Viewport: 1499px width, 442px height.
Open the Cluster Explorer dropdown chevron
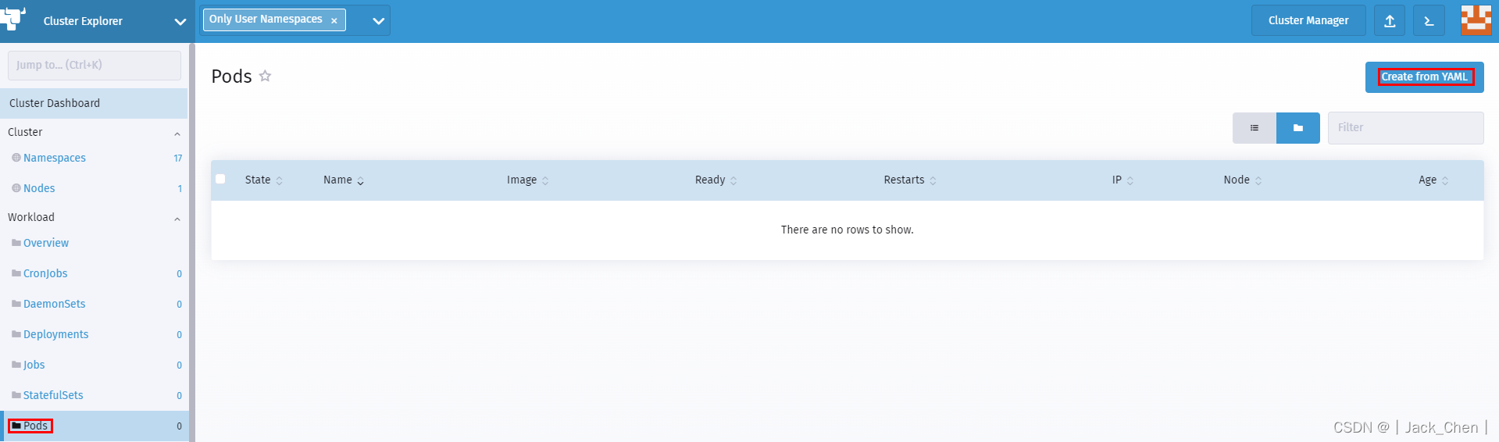(180, 22)
